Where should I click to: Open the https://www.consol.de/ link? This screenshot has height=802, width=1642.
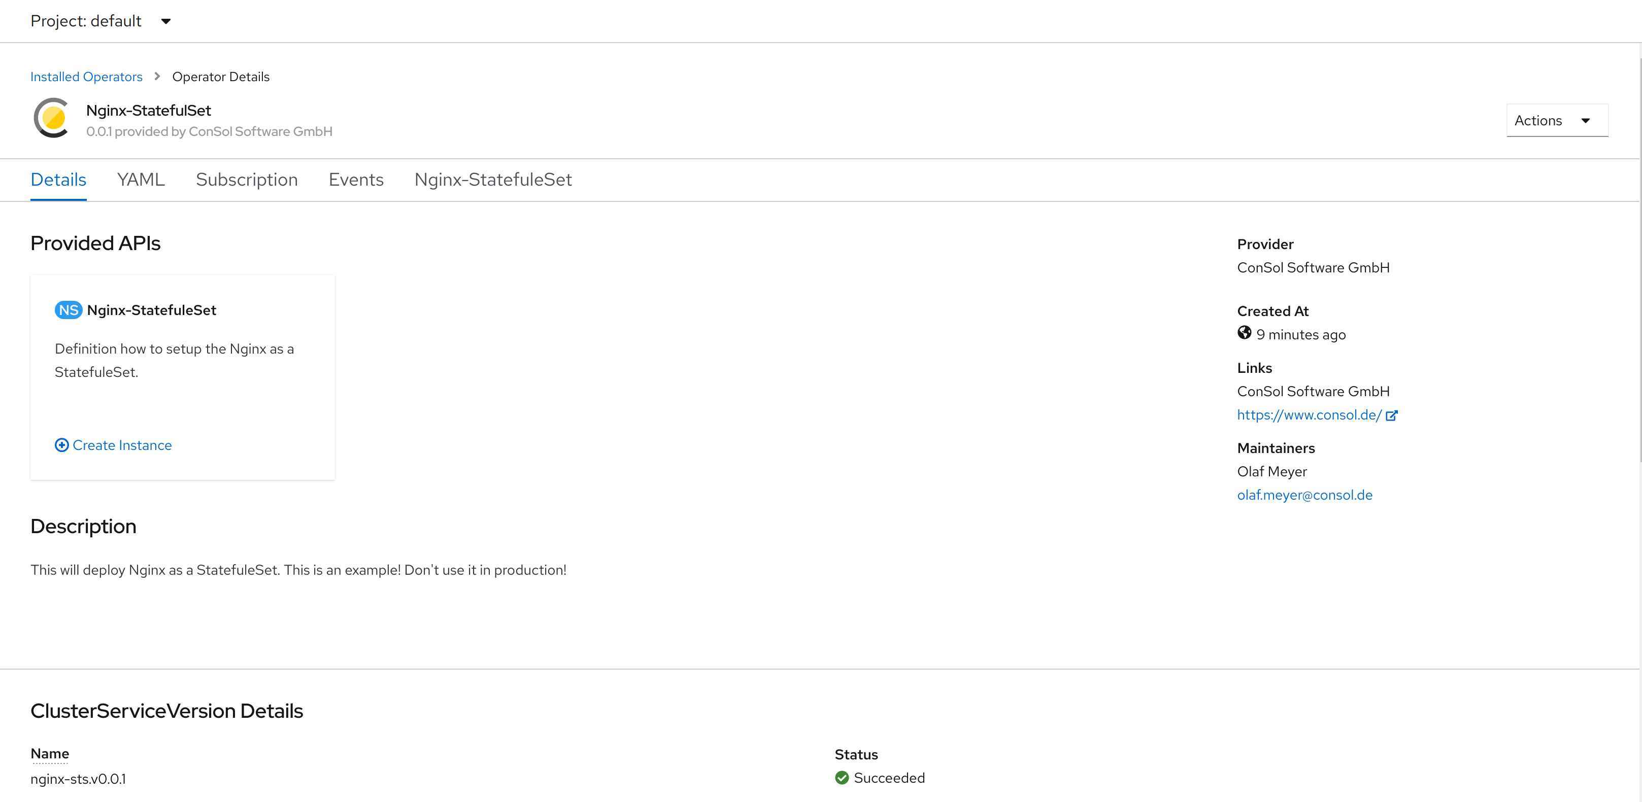click(x=1309, y=414)
